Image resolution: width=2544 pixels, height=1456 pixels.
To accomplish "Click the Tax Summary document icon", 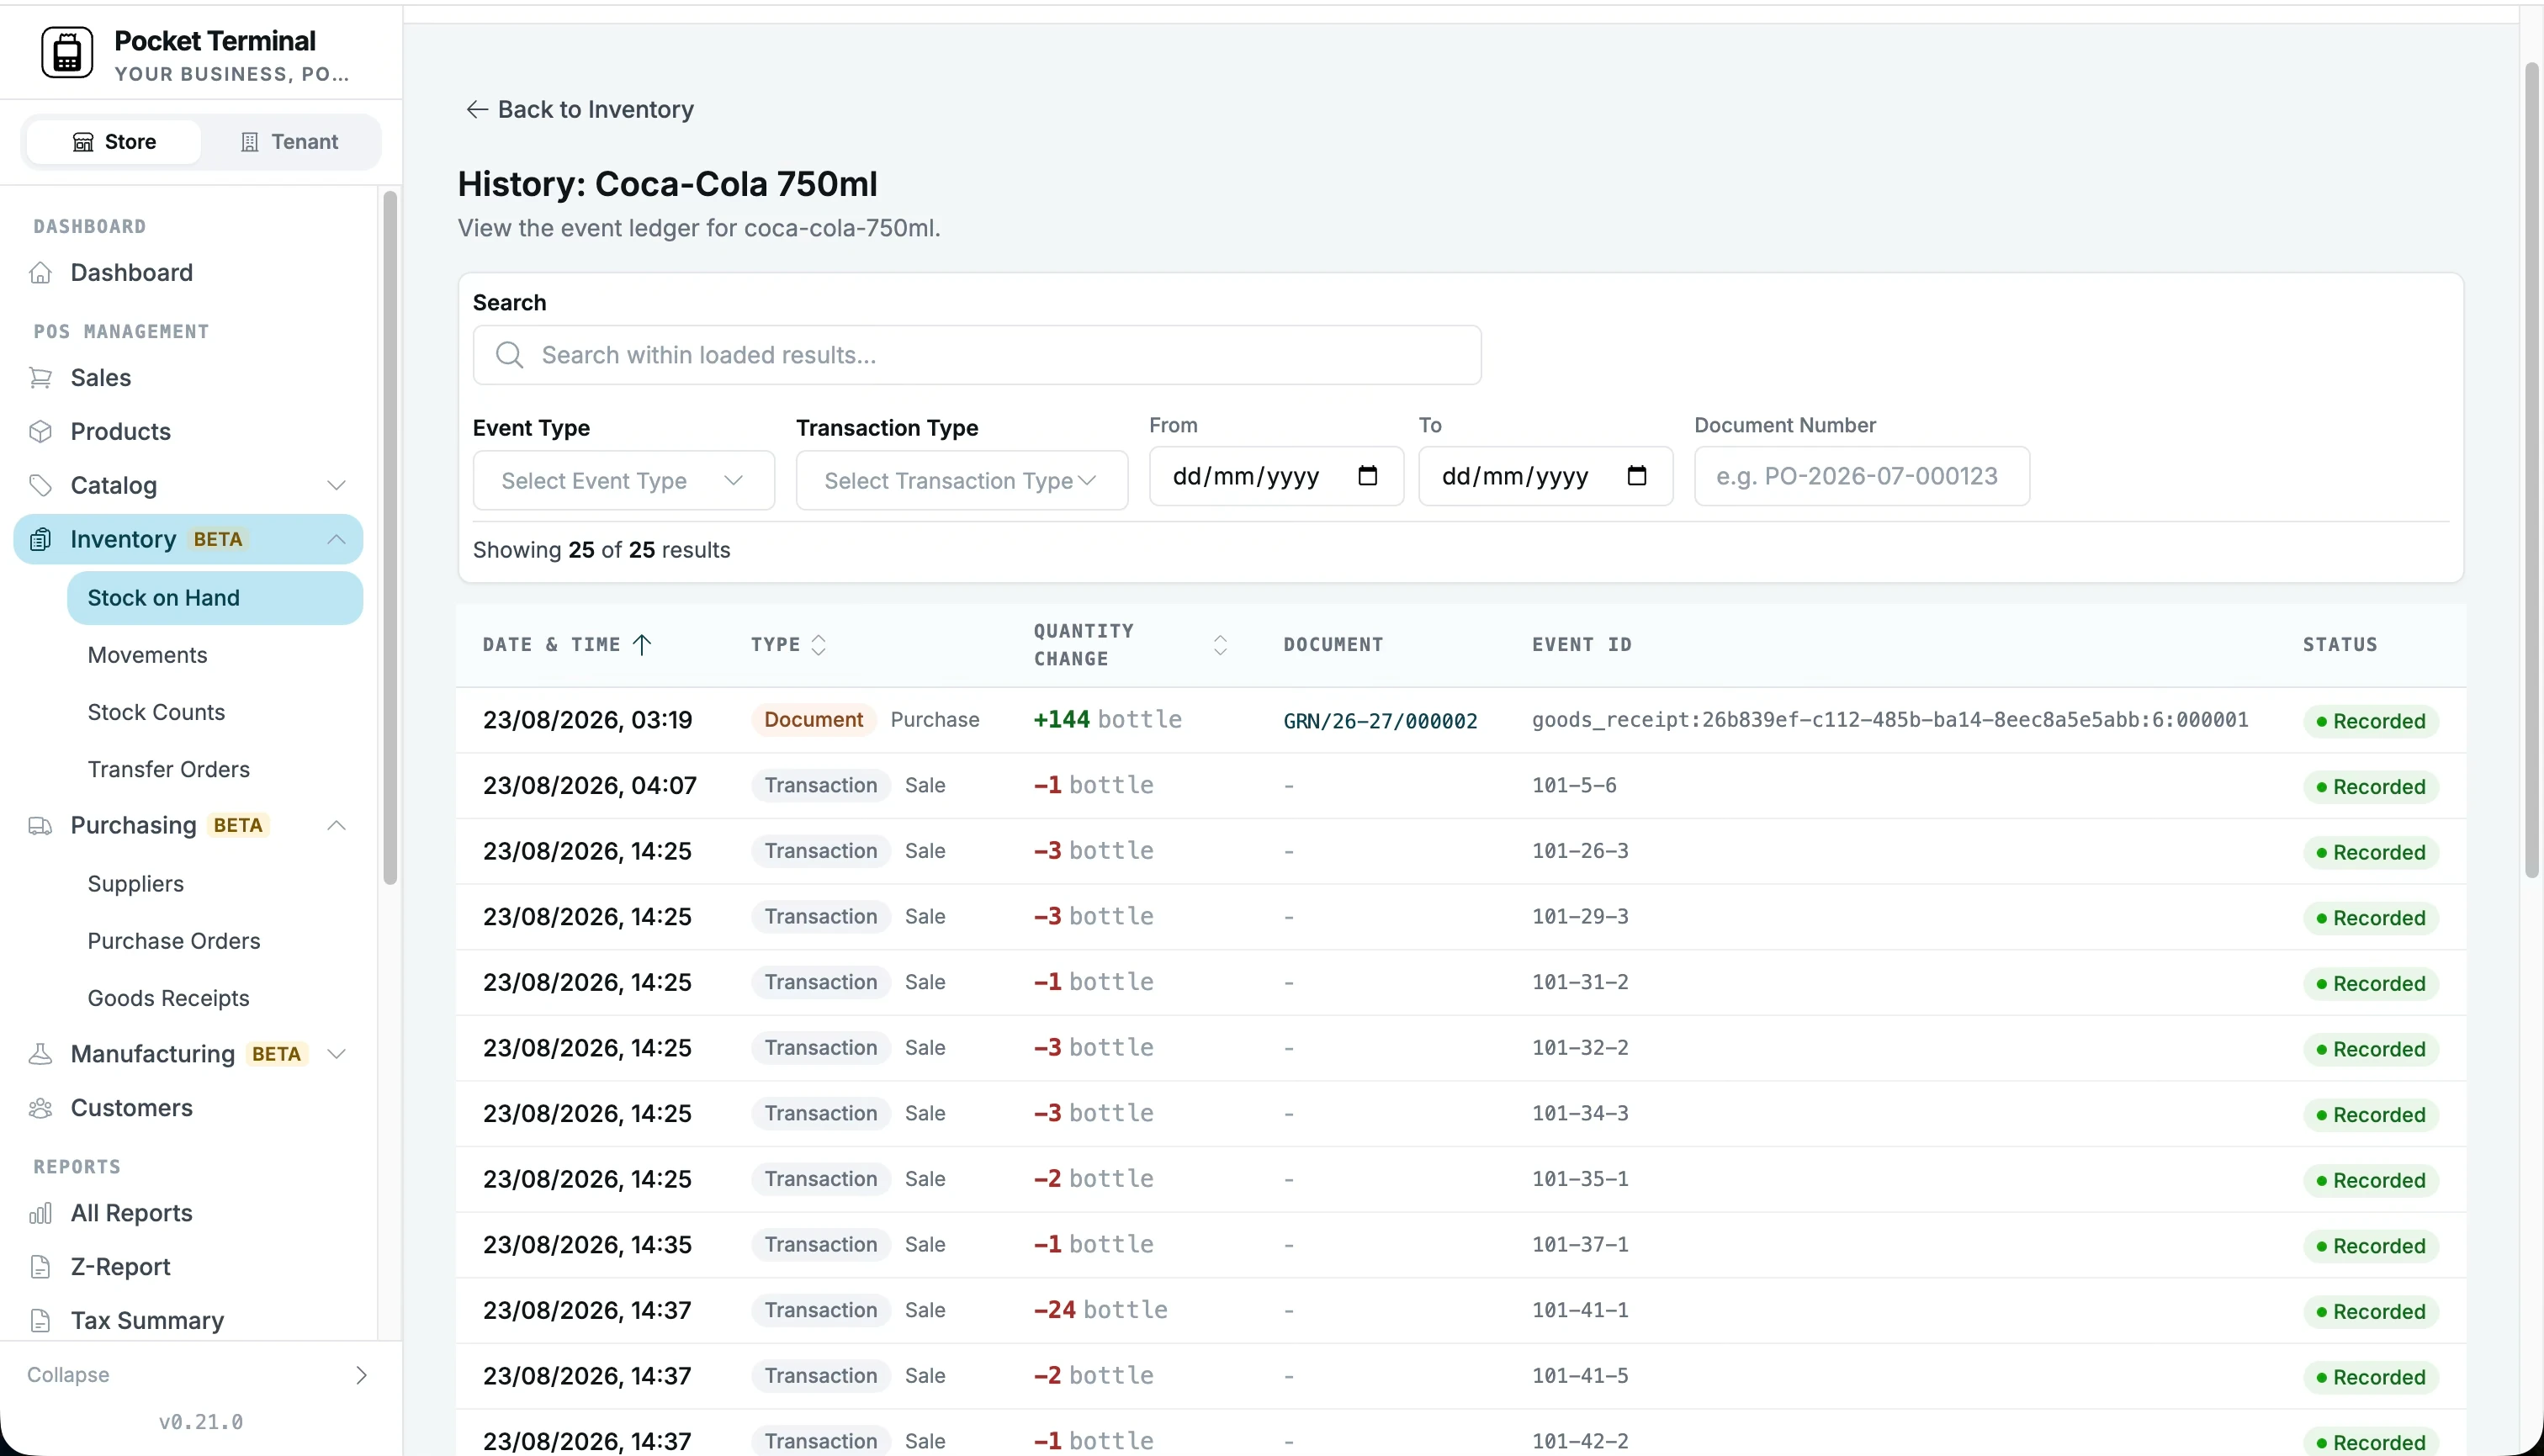I will pyautogui.click(x=40, y=1321).
